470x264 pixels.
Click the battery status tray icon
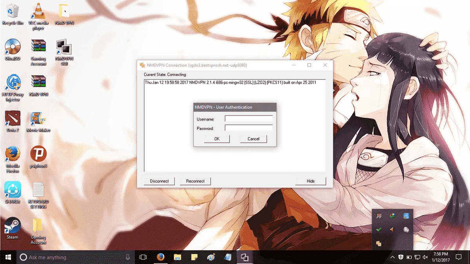(409, 257)
